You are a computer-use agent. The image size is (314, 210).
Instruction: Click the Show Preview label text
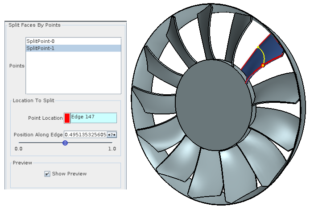69,174
